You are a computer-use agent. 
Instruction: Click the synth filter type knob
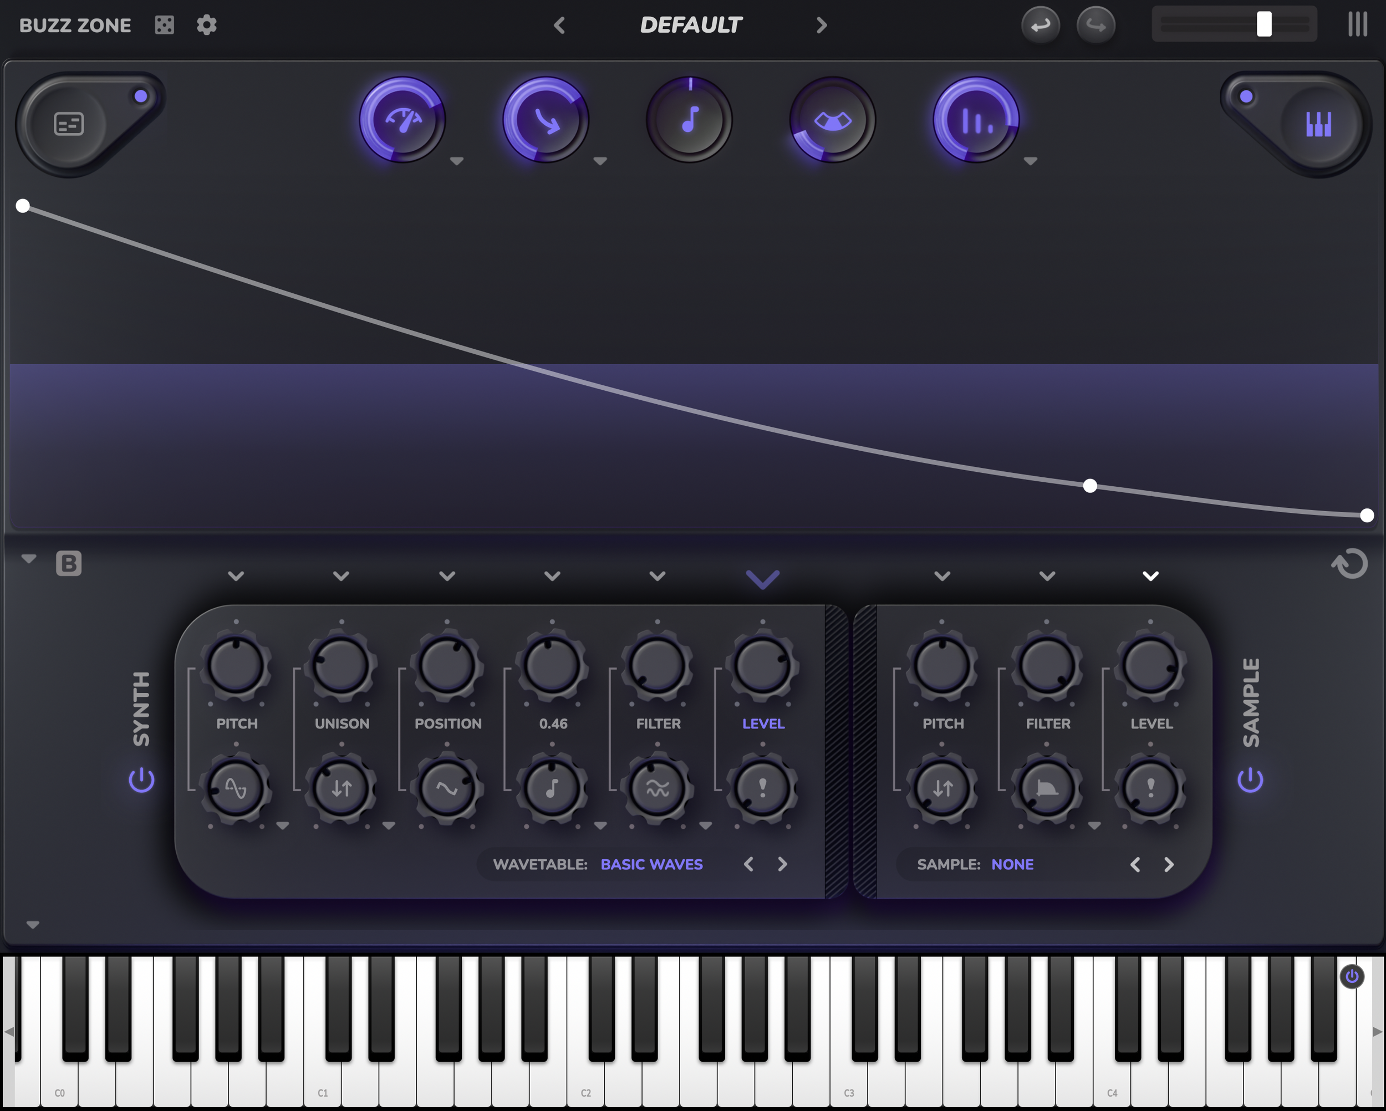pyautogui.click(x=658, y=788)
